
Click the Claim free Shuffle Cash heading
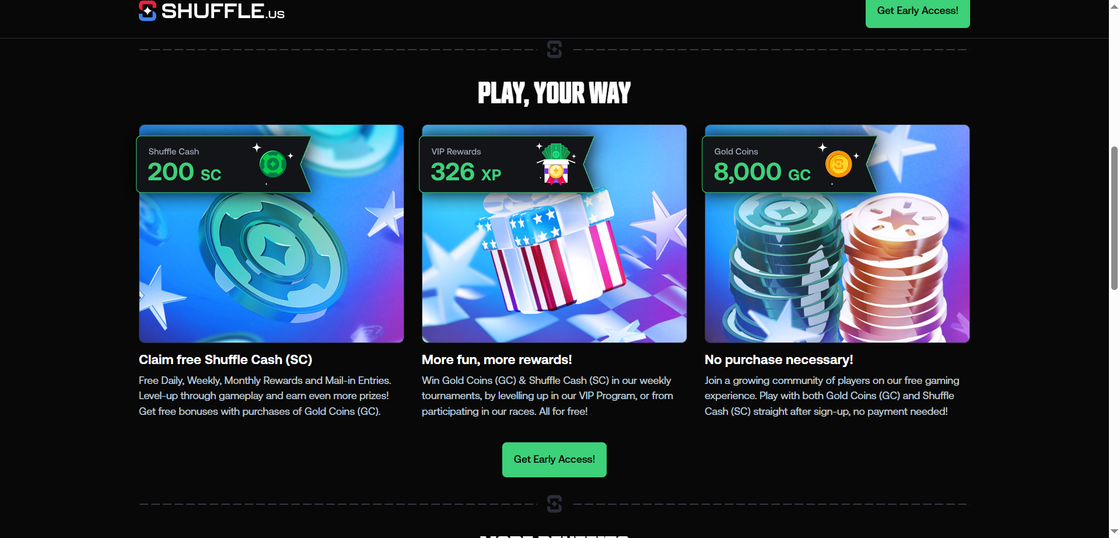pos(226,360)
